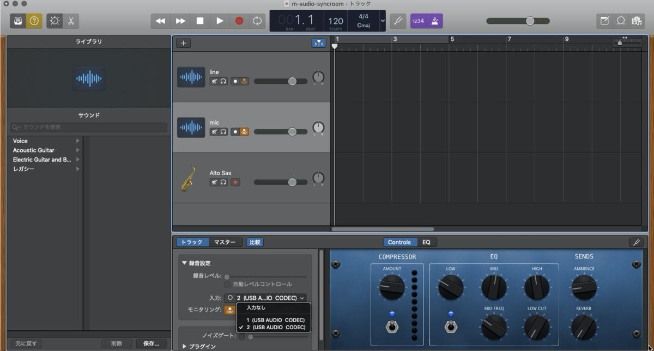Click the 保存... button
This screenshot has width=654, height=351.
[x=151, y=343]
